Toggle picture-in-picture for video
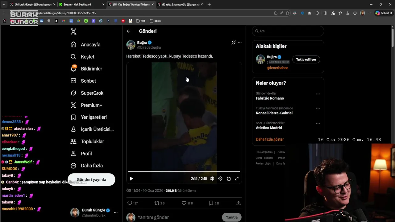Image resolution: width=395 pixels, height=222 pixels. click(x=229, y=179)
